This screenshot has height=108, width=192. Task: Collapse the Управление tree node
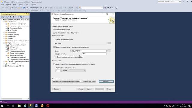[4, 43]
